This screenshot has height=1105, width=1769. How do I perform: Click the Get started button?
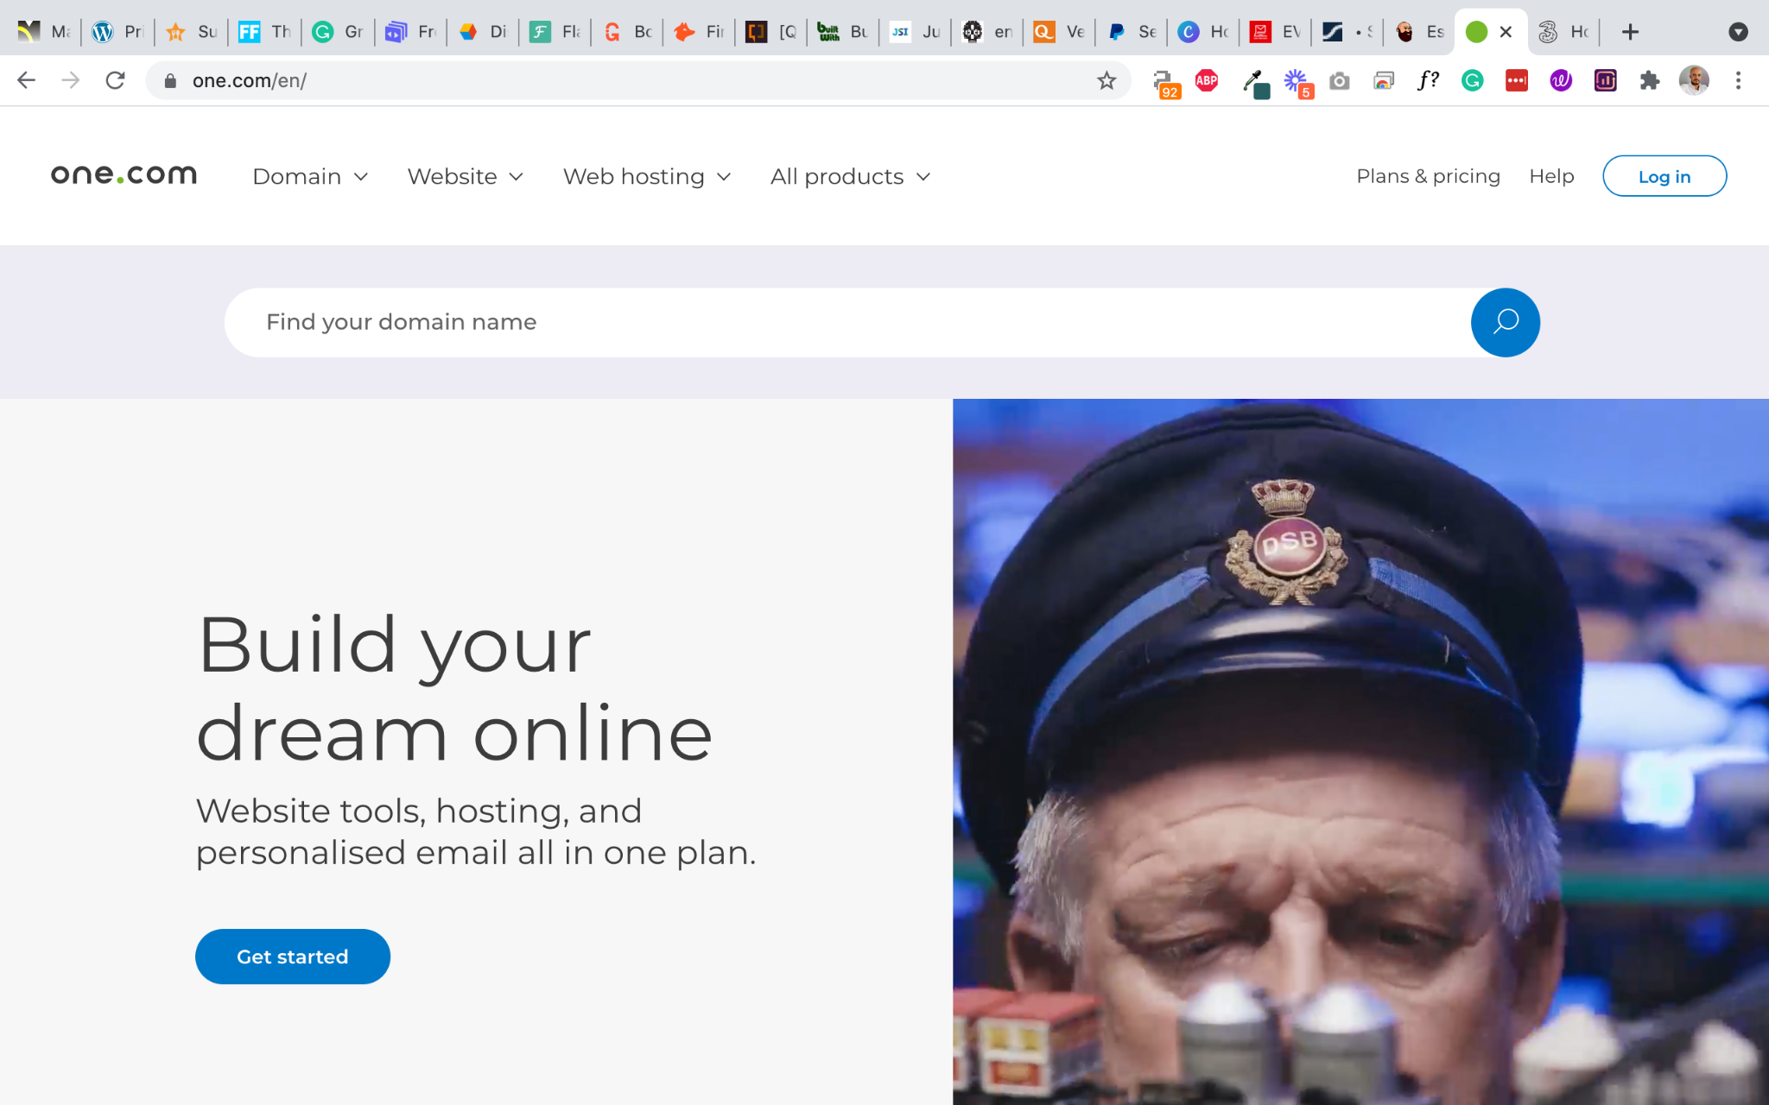(292, 957)
